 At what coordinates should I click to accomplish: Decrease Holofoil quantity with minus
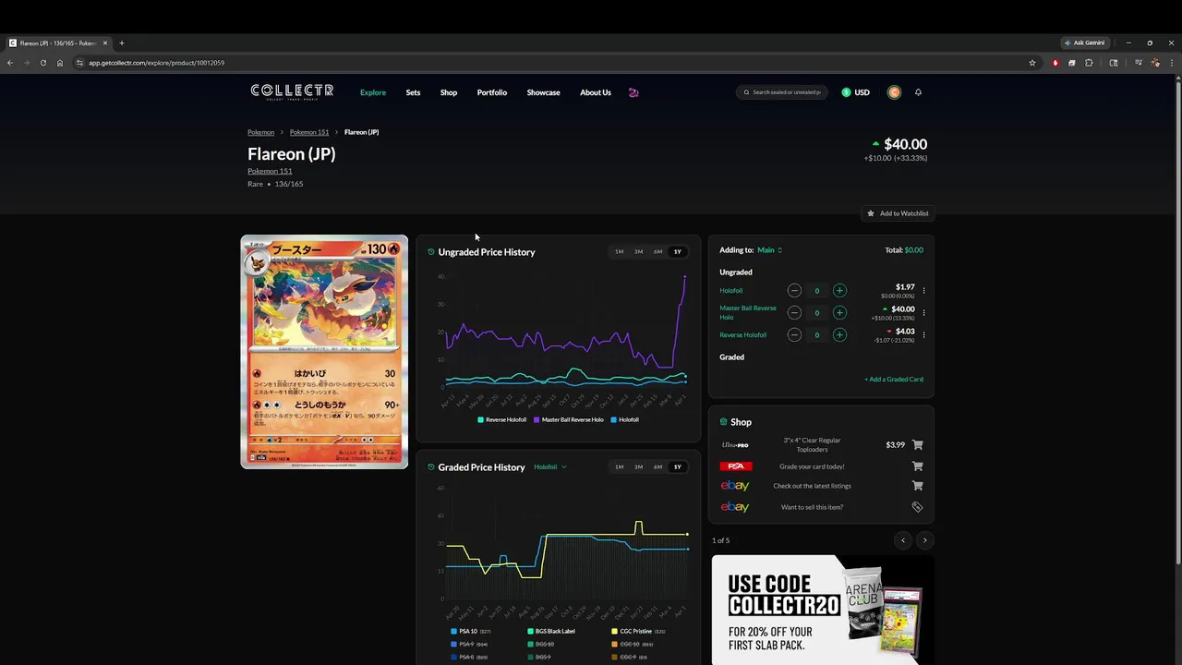tap(794, 290)
